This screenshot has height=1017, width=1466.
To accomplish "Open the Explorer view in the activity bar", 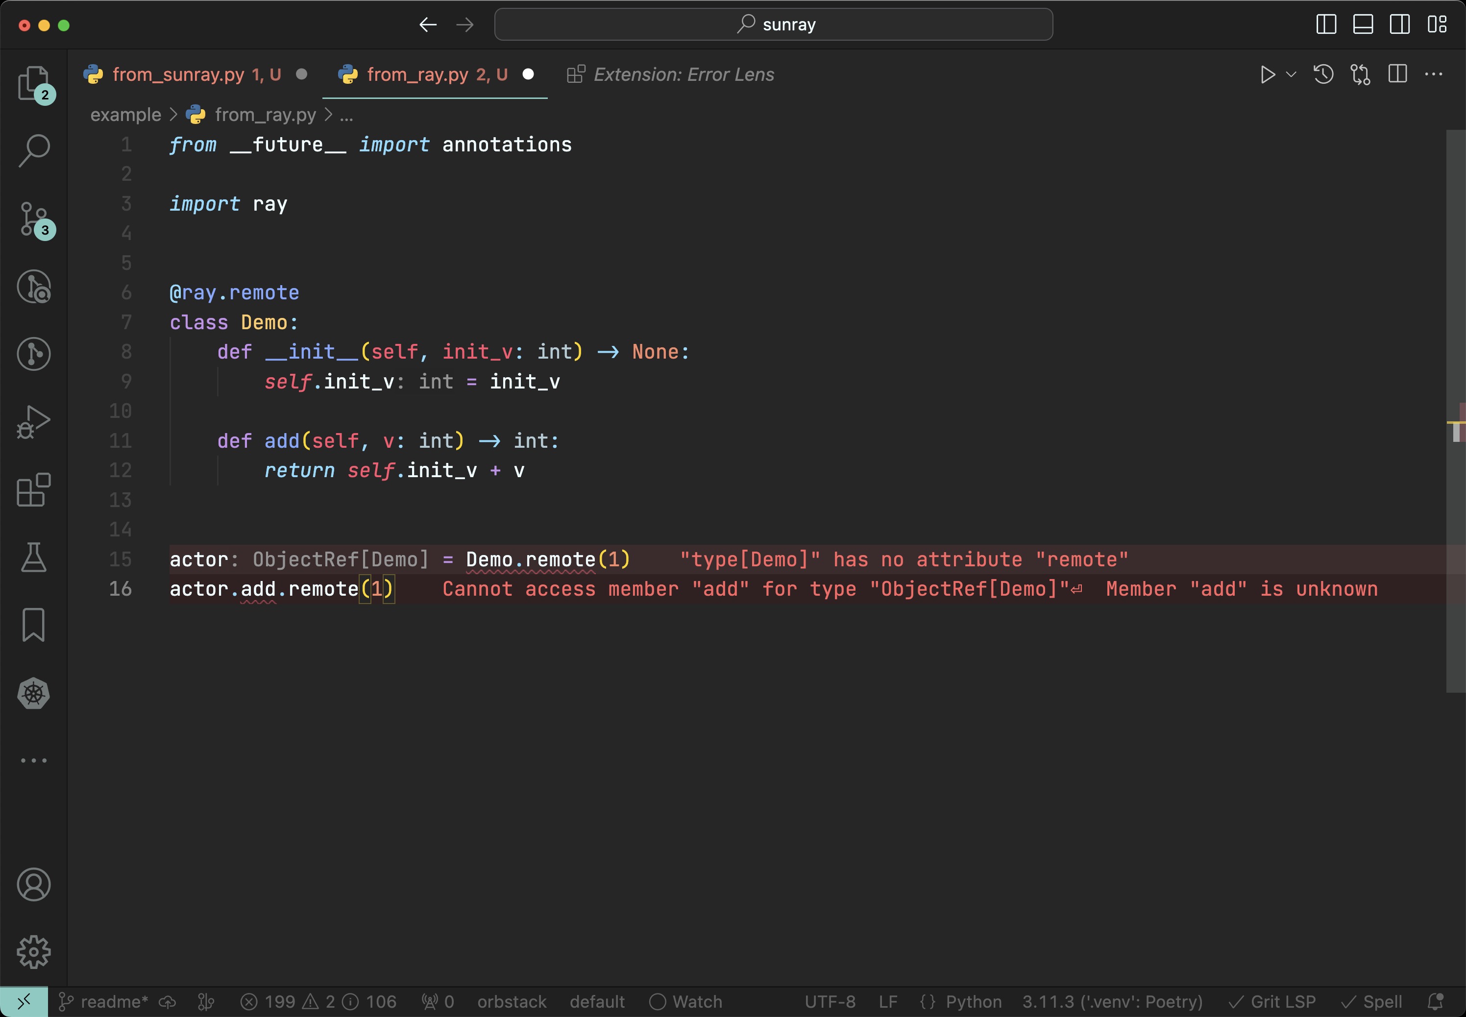I will 33,83.
